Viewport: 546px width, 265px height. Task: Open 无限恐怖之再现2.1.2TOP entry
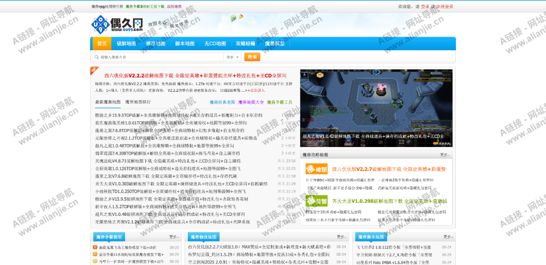pos(176,138)
